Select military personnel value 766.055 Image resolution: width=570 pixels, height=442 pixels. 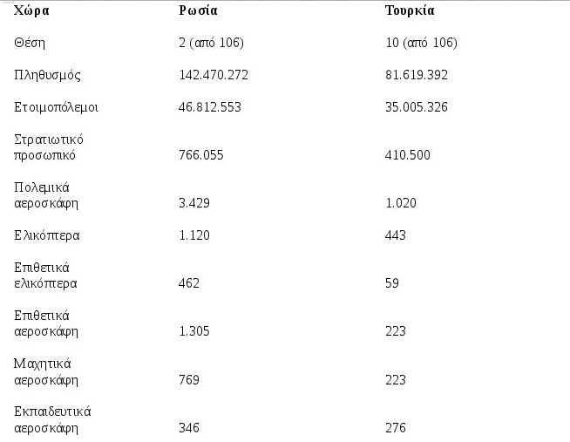[201, 155]
